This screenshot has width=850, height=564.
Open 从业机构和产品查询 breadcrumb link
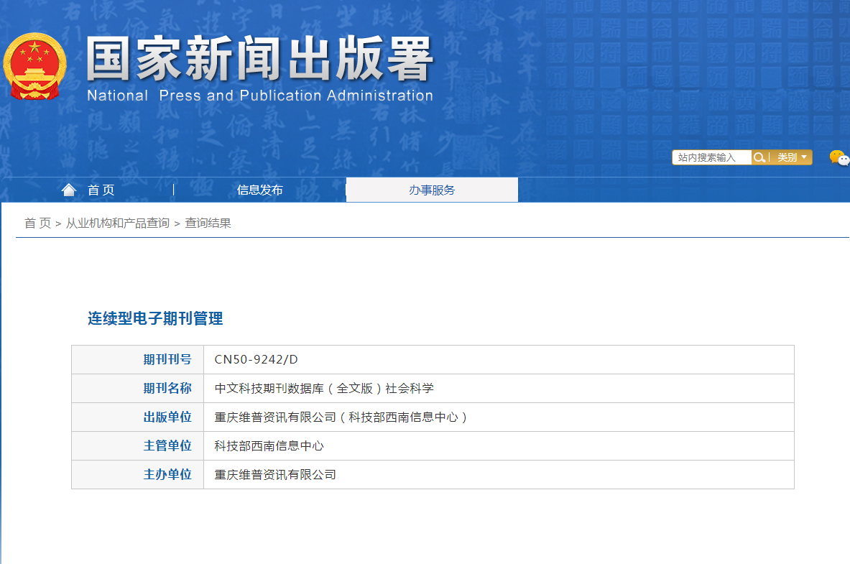click(117, 223)
